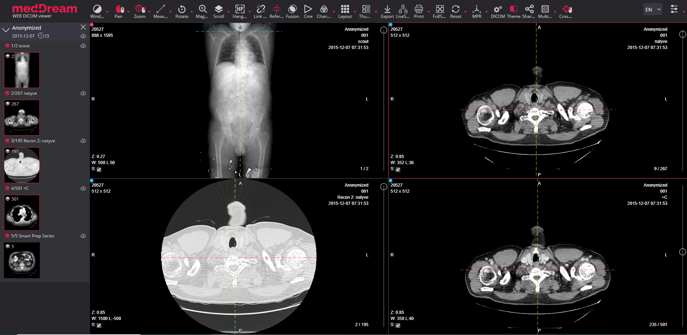The height and width of the screenshot is (335, 687).
Task: Download the 1/2 scout series
Action: pyautogui.click(x=83, y=46)
